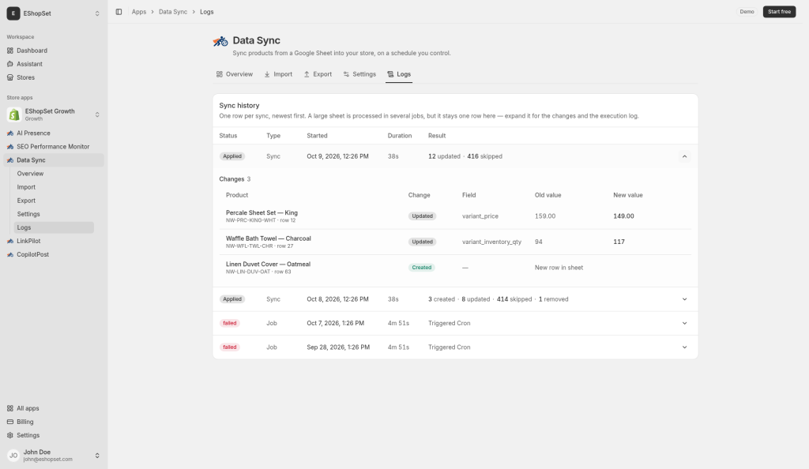Expand the Sep 28, 2026 failed job row
The height and width of the screenshot is (469, 809).
pos(685,347)
